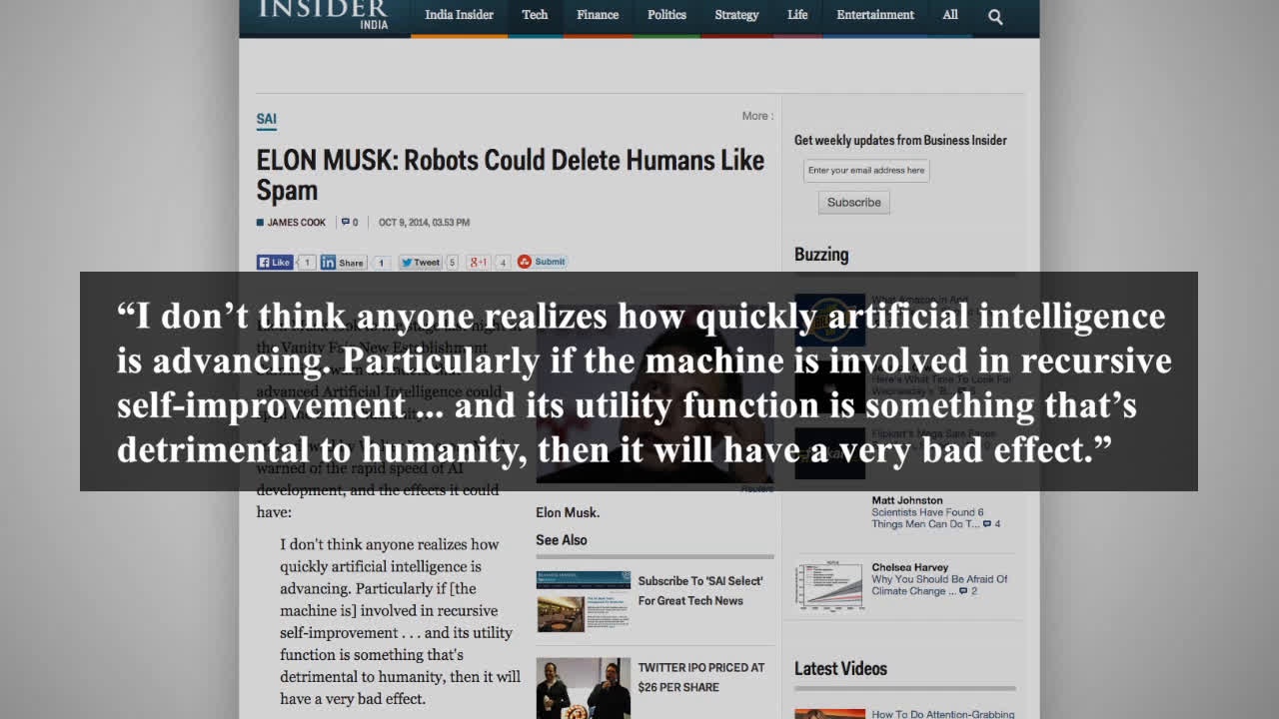
Task: Click the Google +1 button
Action: tap(479, 263)
